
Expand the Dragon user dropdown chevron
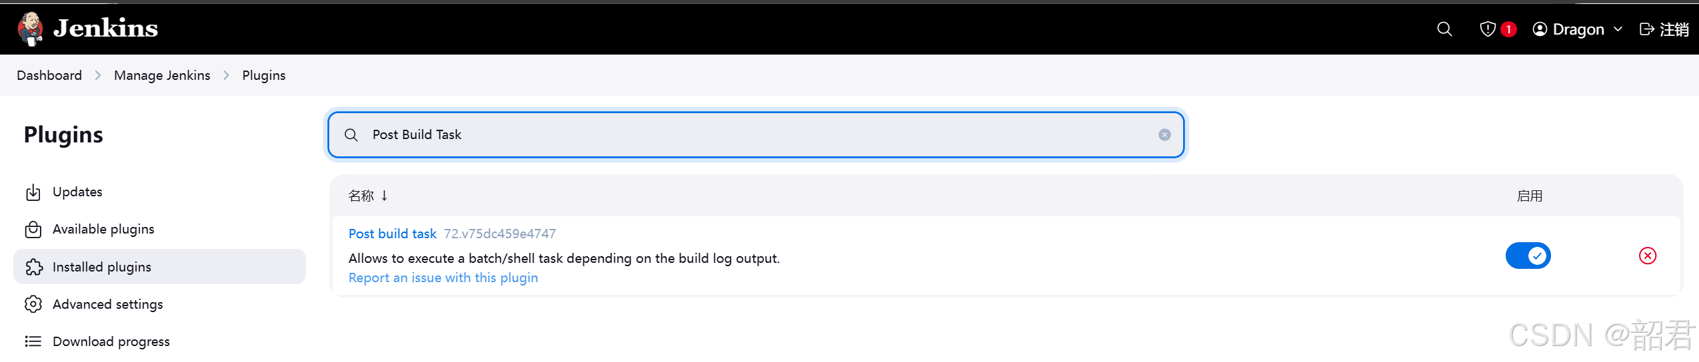click(x=1618, y=29)
